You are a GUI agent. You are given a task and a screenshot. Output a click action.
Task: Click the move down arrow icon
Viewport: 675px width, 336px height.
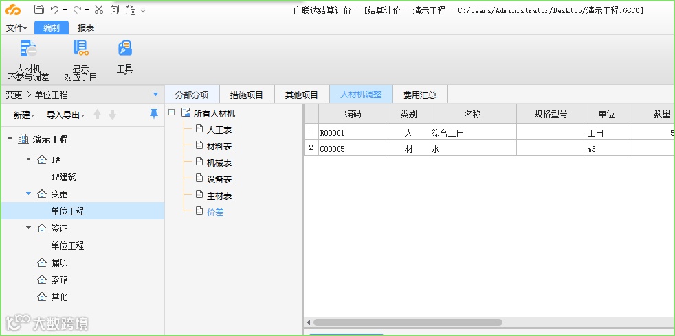coord(112,115)
